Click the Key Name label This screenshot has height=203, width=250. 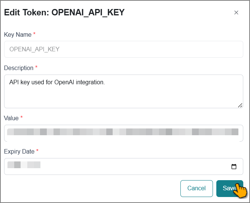coord(18,34)
